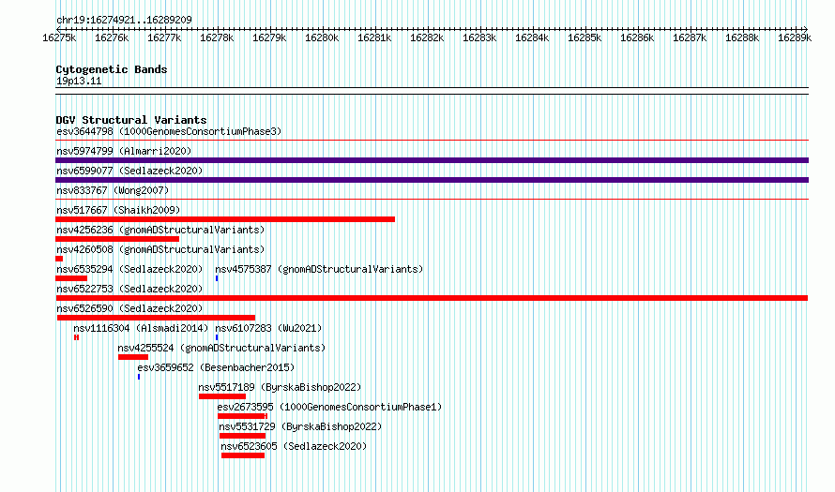
Task: Select nsv6107283 (Wu2021) label
Action: pyautogui.click(x=268, y=328)
